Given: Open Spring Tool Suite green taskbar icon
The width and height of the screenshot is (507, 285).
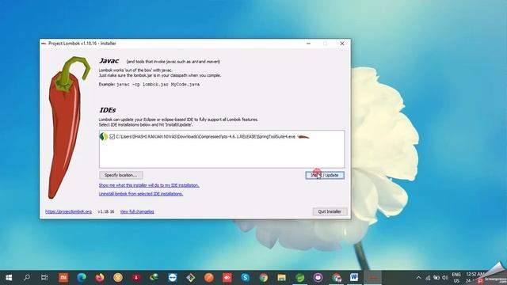Looking at the screenshot, I should point(300,278).
